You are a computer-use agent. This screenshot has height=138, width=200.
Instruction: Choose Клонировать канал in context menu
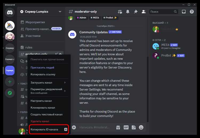(49, 108)
